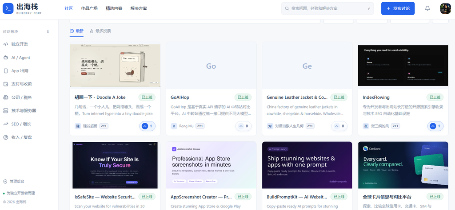Screen dimensions: 455x210
Task: Open the IsSafeSite preview thumbnail
Action: (x=115, y=165)
